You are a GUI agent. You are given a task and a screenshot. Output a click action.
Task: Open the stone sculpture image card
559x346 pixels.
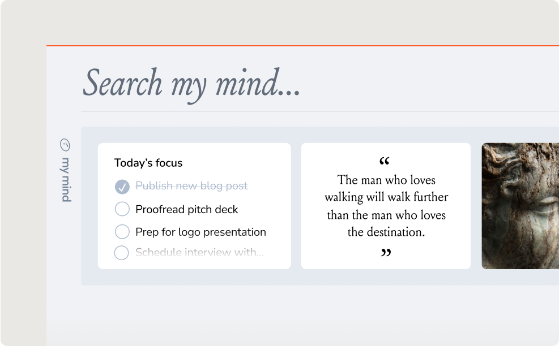click(x=520, y=206)
